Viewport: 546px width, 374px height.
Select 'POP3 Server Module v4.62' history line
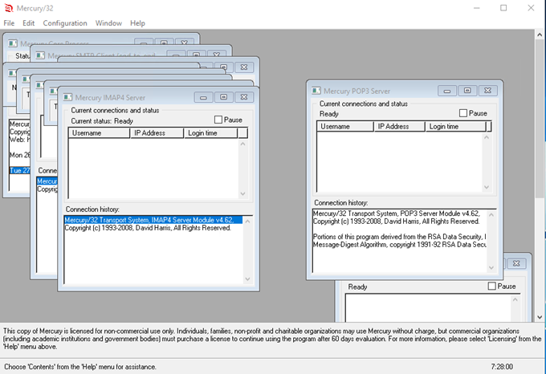pyautogui.click(x=397, y=213)
